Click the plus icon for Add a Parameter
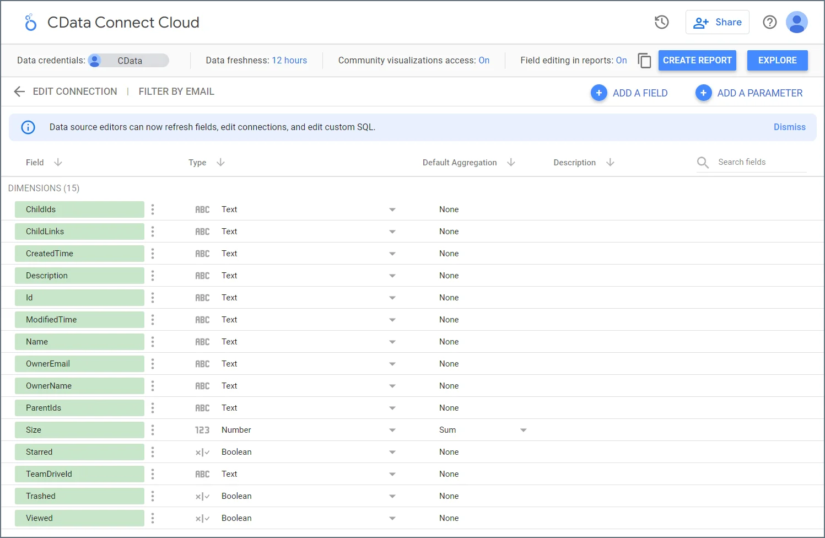This screenshot has height=538, width=825. pos(703,93)
